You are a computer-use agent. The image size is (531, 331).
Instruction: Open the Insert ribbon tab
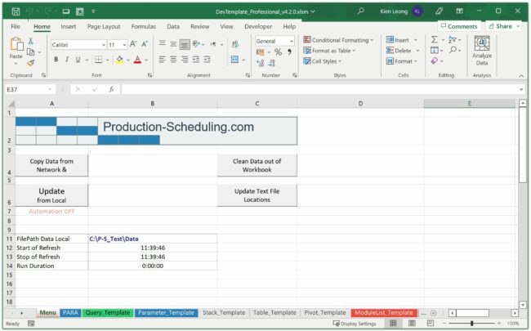click(68, 26)
